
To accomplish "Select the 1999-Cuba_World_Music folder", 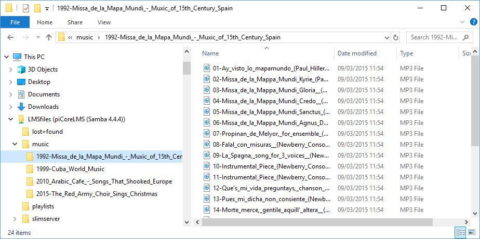I will 70,169.
